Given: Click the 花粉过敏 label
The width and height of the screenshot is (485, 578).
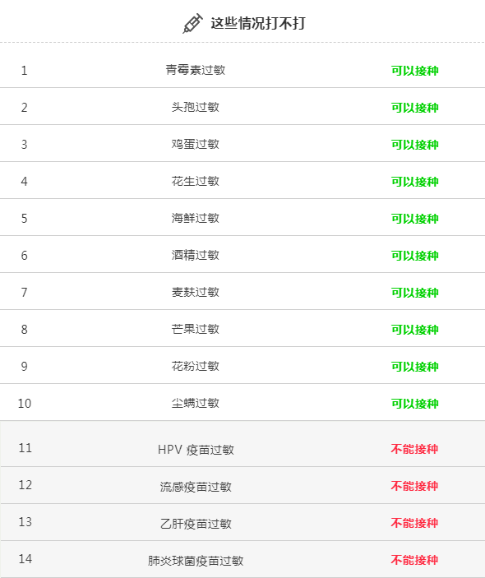Looking at the screenshot, I should coord(196,366).
